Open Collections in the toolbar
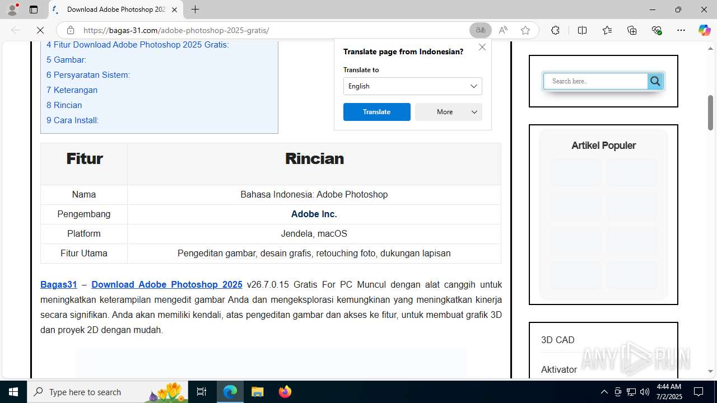 (632, 30)
